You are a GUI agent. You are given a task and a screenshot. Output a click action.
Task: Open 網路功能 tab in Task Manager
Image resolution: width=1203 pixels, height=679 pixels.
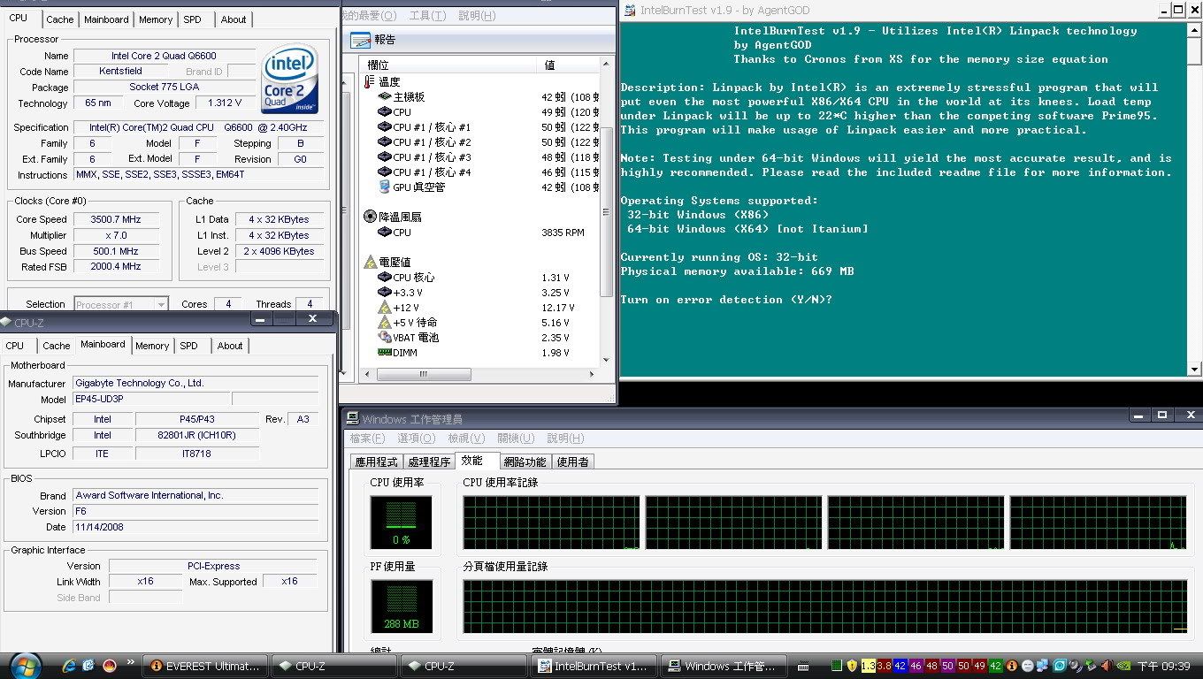525,462
